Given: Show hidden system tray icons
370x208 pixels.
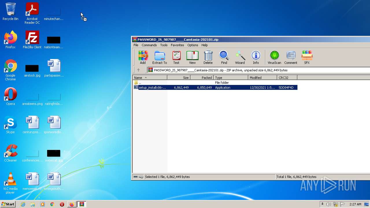Looking at the screenshot, I should [x=322, y=204].
